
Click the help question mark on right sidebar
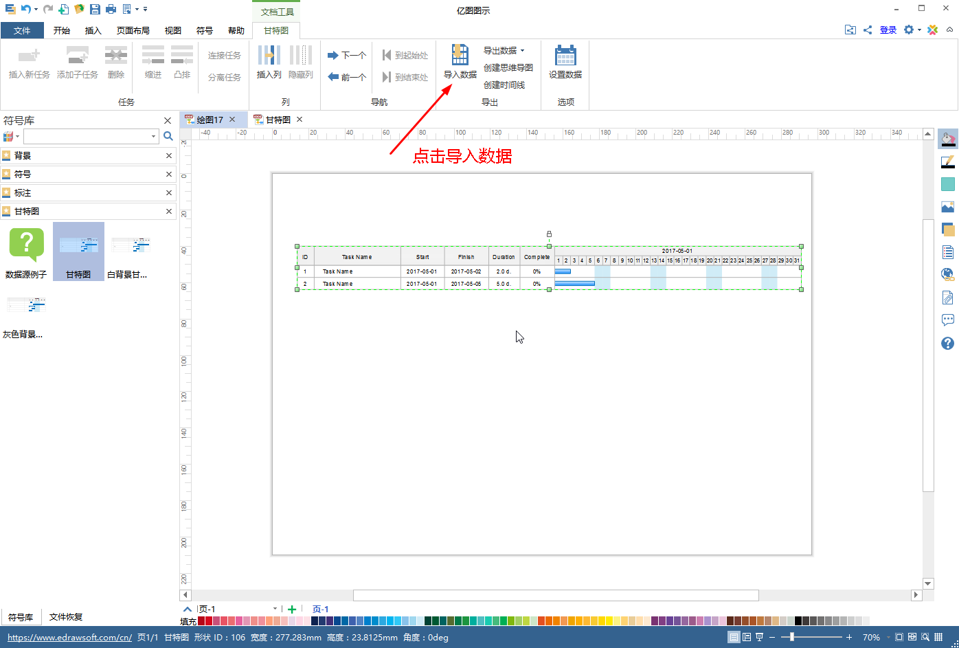[948, 343]
